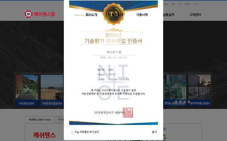This screenshot has width=227, height=141.
Task: Open the 납품실적 menu
Action: point(168,14)
